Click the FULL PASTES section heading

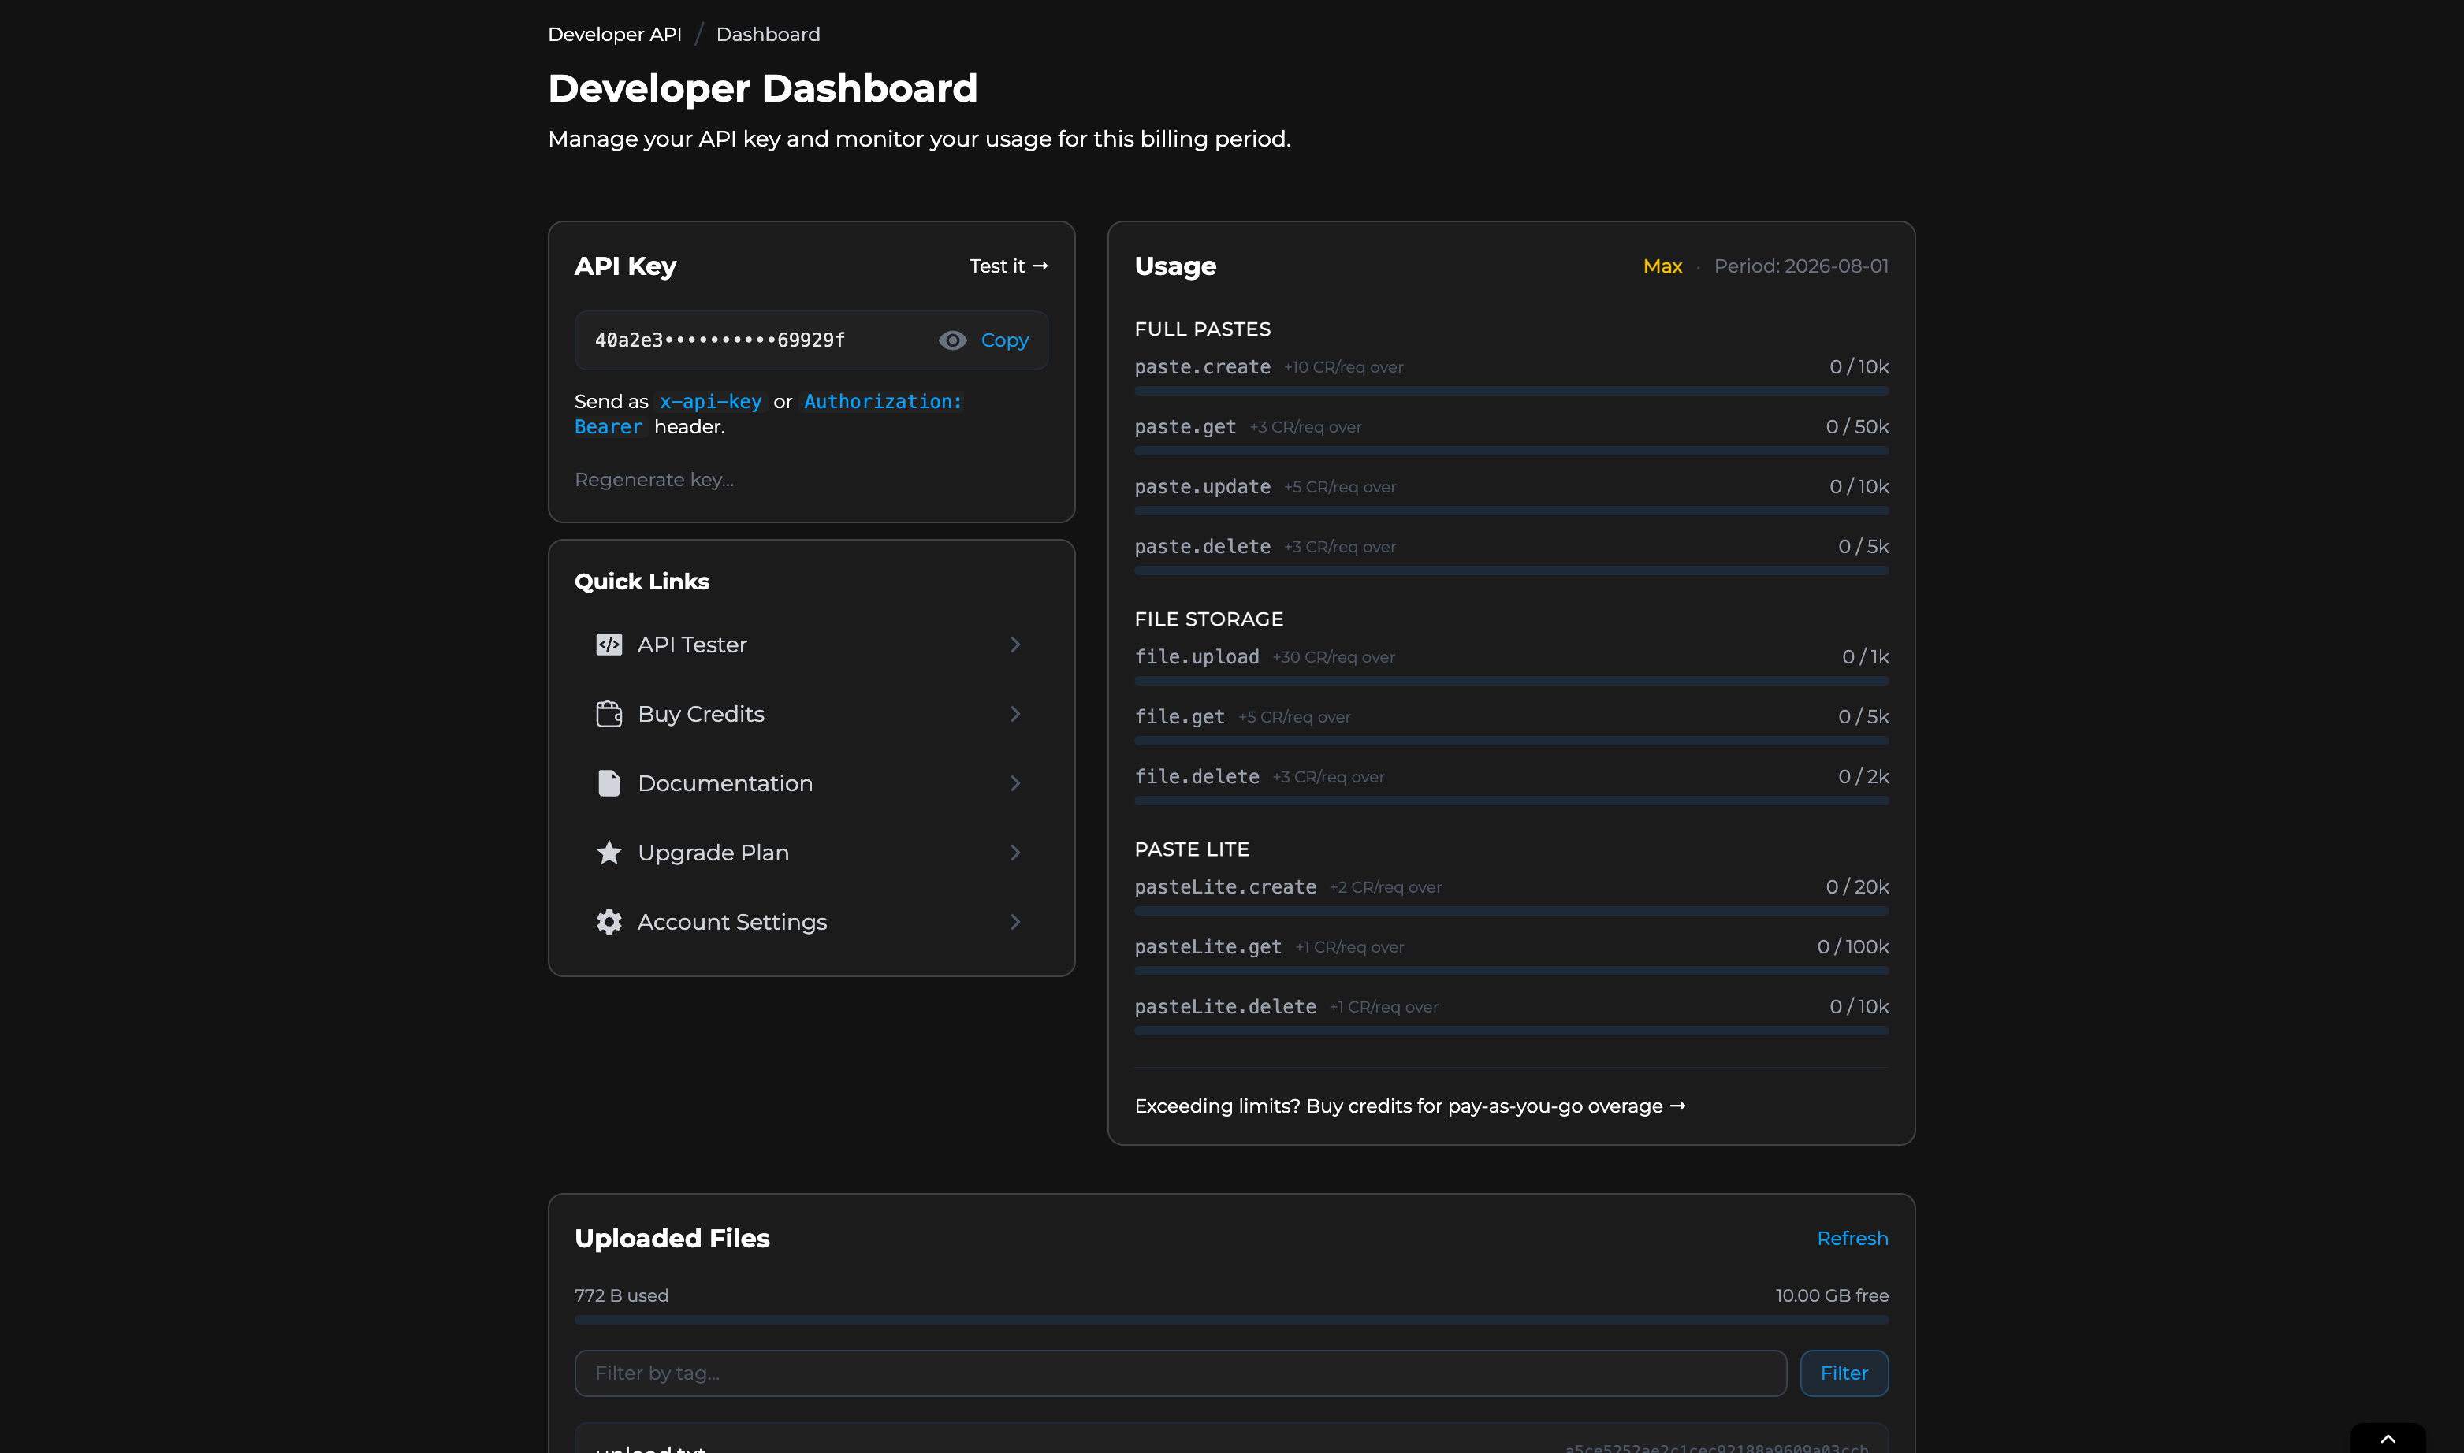point(1201,330)
